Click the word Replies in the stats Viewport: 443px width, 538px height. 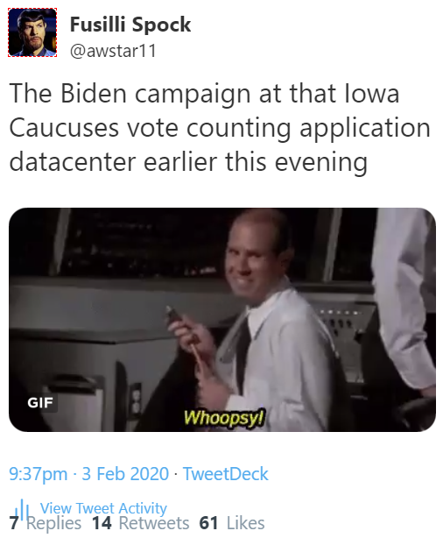[53, 523]
